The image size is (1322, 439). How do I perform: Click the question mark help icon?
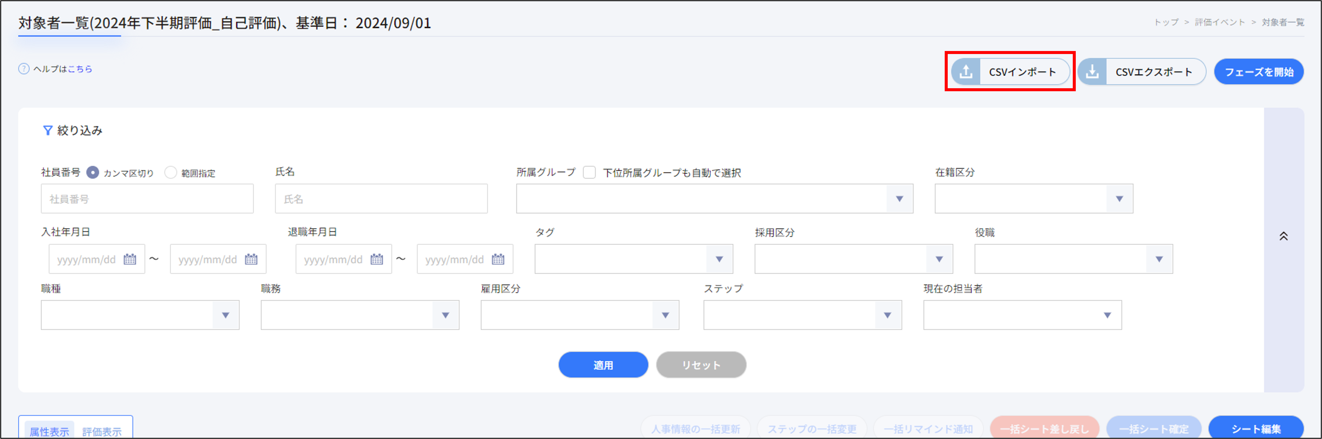(x=23, y=68)
